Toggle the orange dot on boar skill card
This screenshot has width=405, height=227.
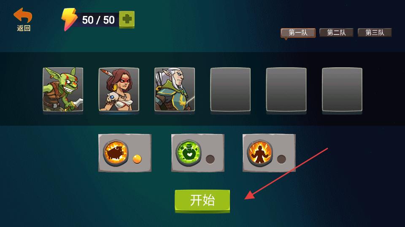pyautogui.click(x=137, y=159)
